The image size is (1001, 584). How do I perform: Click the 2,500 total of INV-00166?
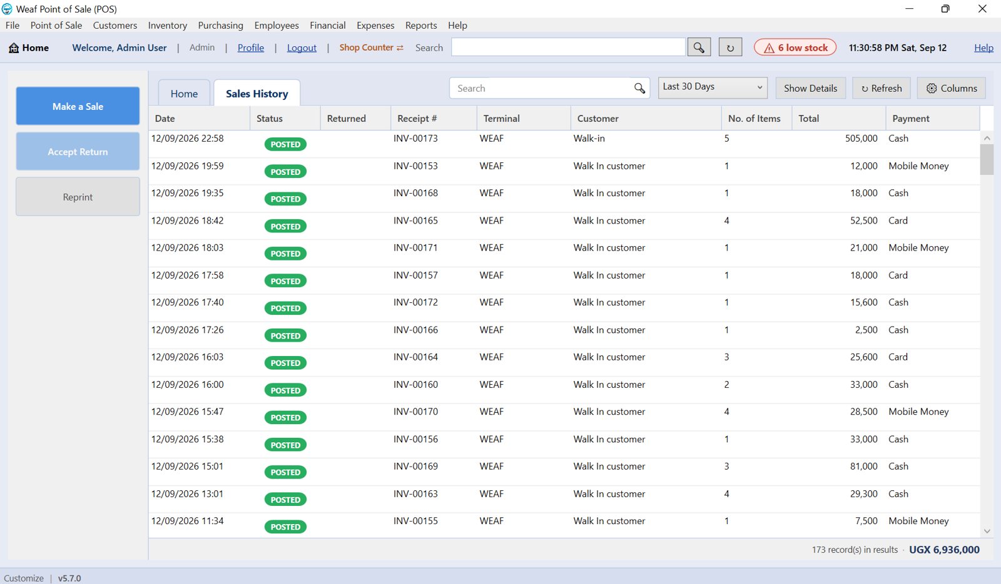pos(866,330)
